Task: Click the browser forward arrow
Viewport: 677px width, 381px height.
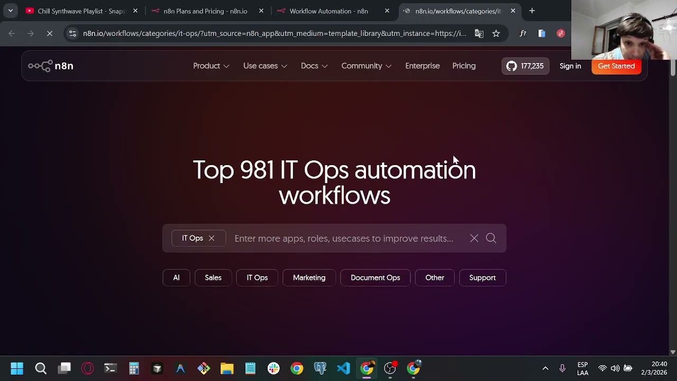Action: 31,33
